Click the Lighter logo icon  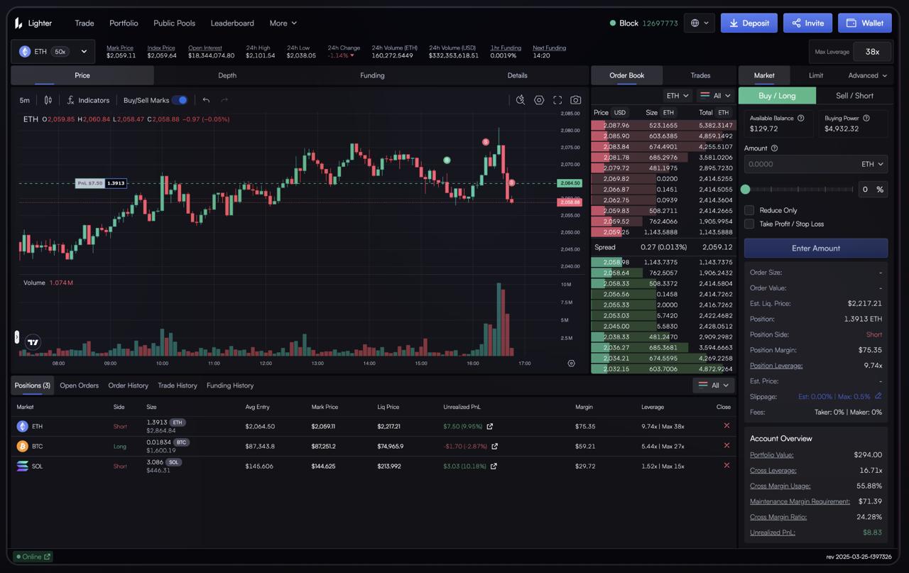(18, 23)
